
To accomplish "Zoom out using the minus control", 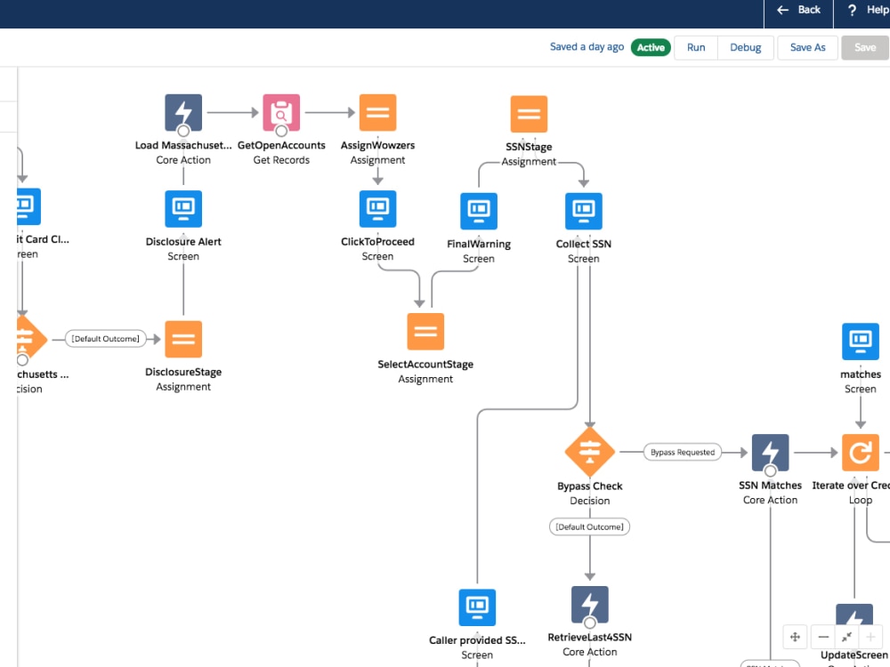I will [822, 637].
